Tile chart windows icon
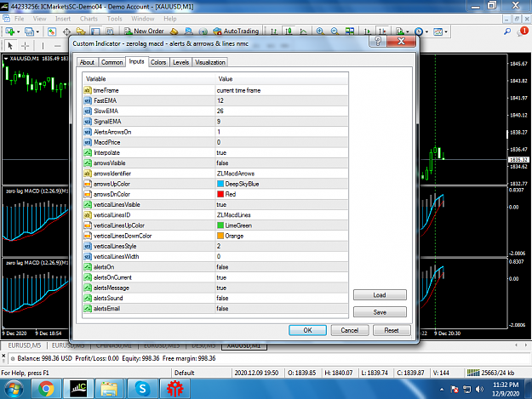This screenshot has height=399, width=532. pos(350,31)
